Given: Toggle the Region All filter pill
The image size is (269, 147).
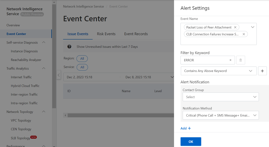Looking at the screenshot, I should tap(82, 58).
